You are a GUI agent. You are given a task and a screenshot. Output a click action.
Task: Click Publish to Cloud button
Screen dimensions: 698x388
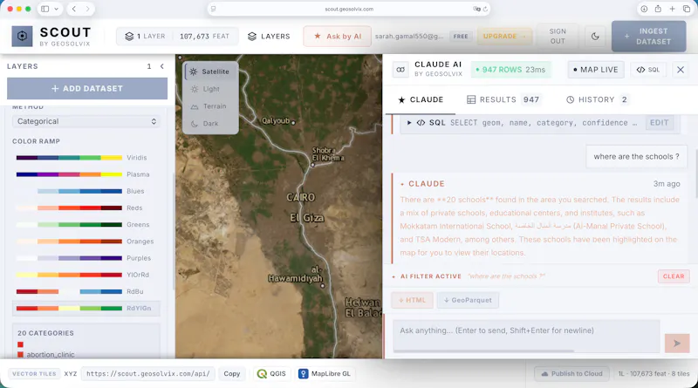click(572, 374)
